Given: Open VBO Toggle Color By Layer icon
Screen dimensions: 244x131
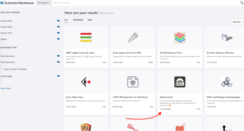Looking at the screenshot, I should pyautogui.click(x=86, y=37).
